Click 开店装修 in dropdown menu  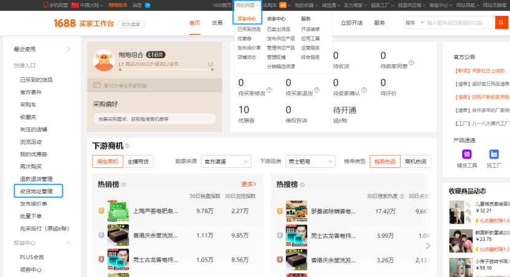pos(310,29)
